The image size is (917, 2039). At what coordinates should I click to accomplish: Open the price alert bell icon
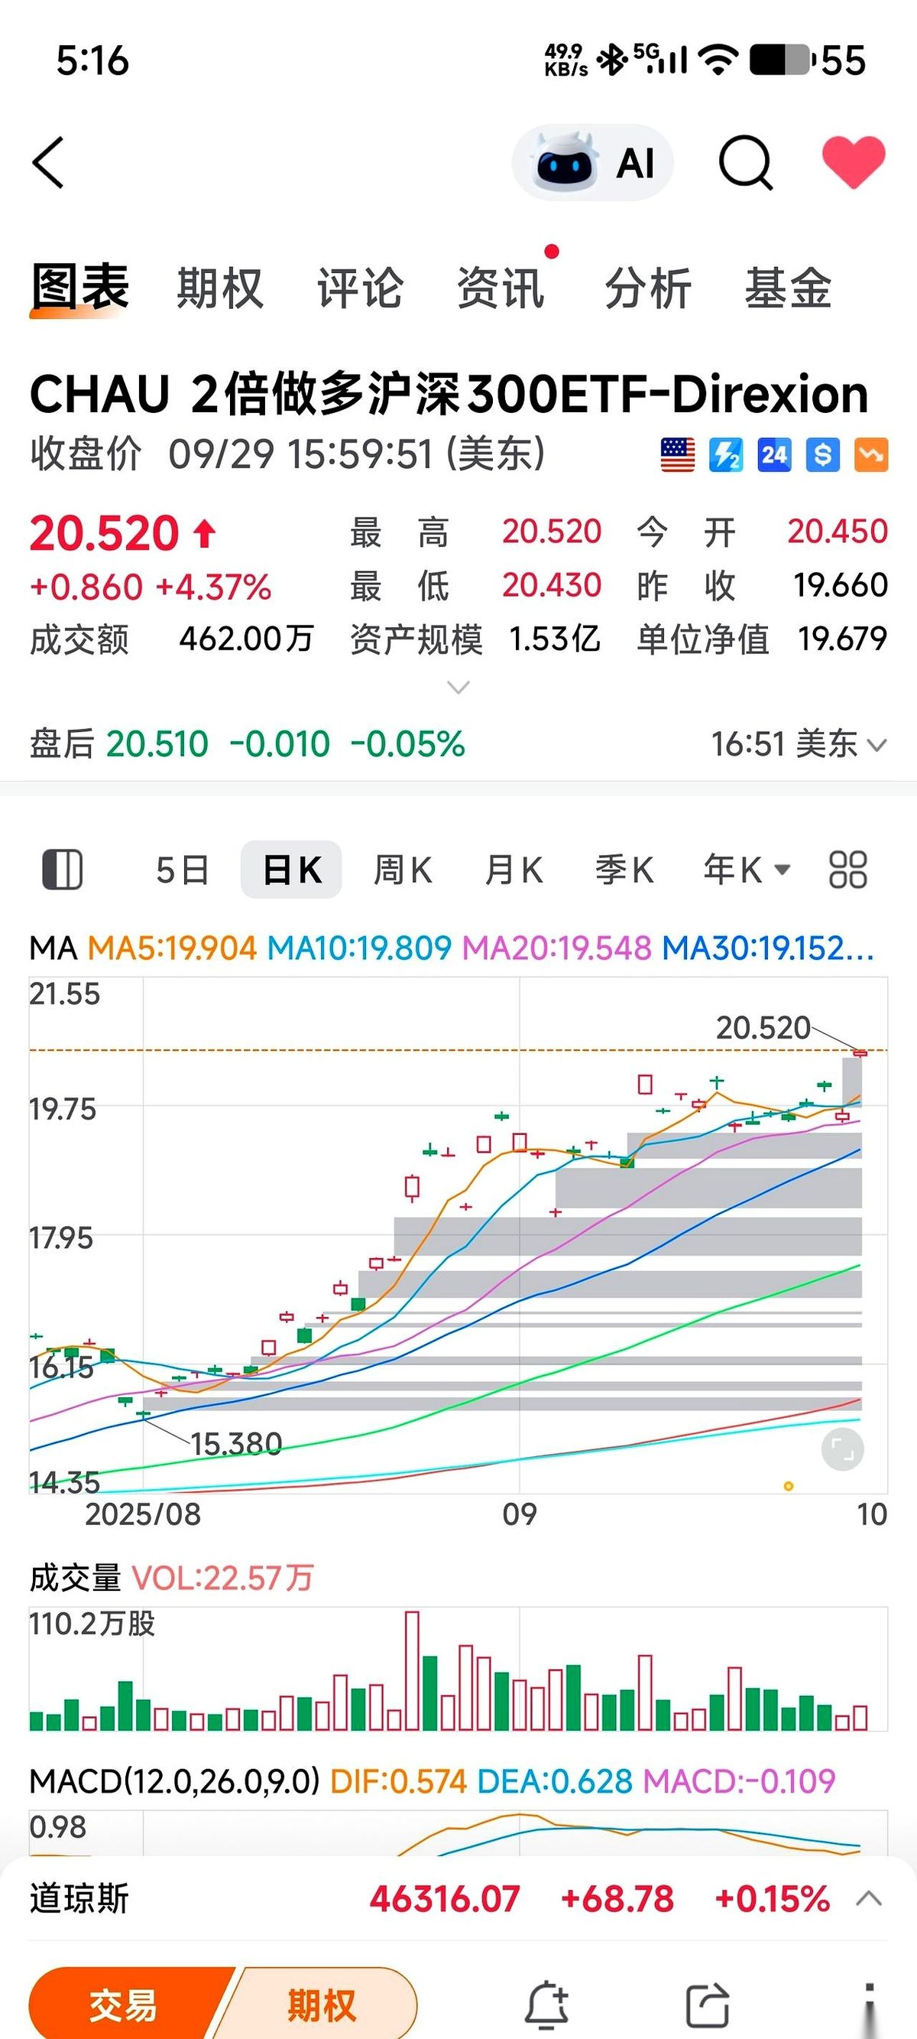(546, 2005)
